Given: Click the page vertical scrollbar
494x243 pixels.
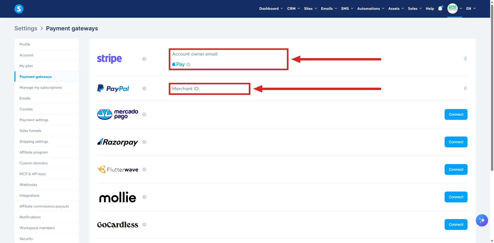Looking at the screenshot, I should [492, 87].
